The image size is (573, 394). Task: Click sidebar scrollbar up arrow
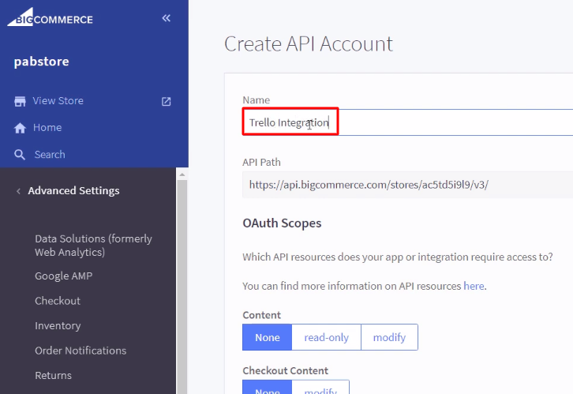[x=182, y=174]
